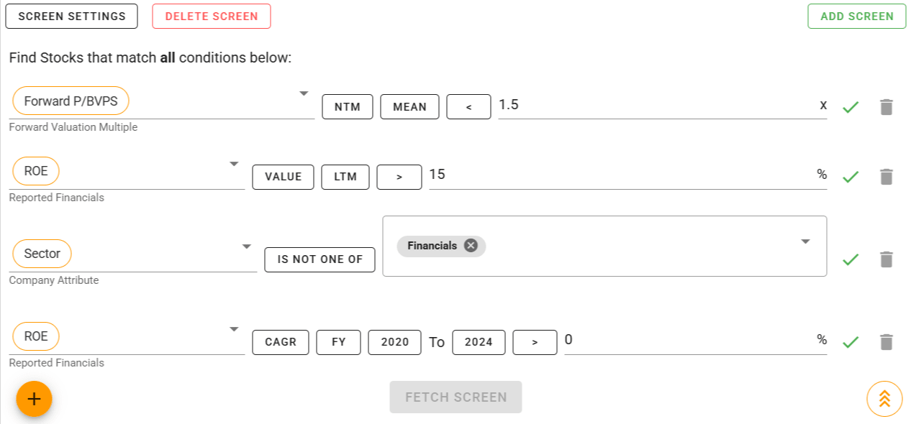Open the Sector attribute dropdown

247,246
